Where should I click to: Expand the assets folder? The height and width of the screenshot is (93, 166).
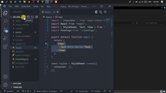[24, 32]
